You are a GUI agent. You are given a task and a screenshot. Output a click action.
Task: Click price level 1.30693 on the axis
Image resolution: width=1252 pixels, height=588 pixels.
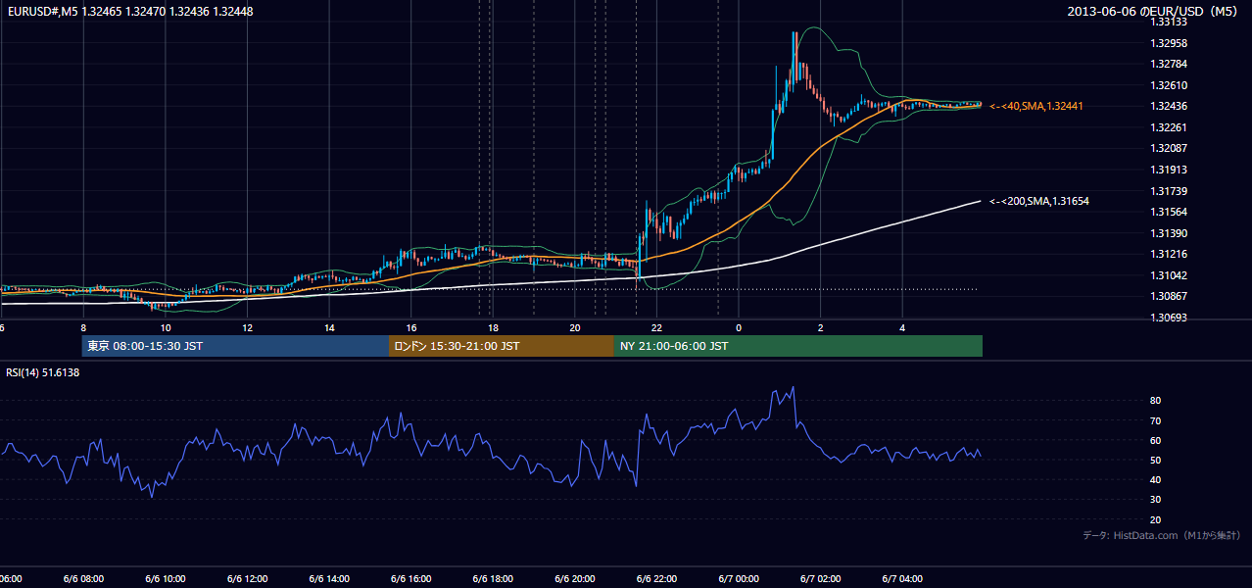click(x=1169, y=318)
